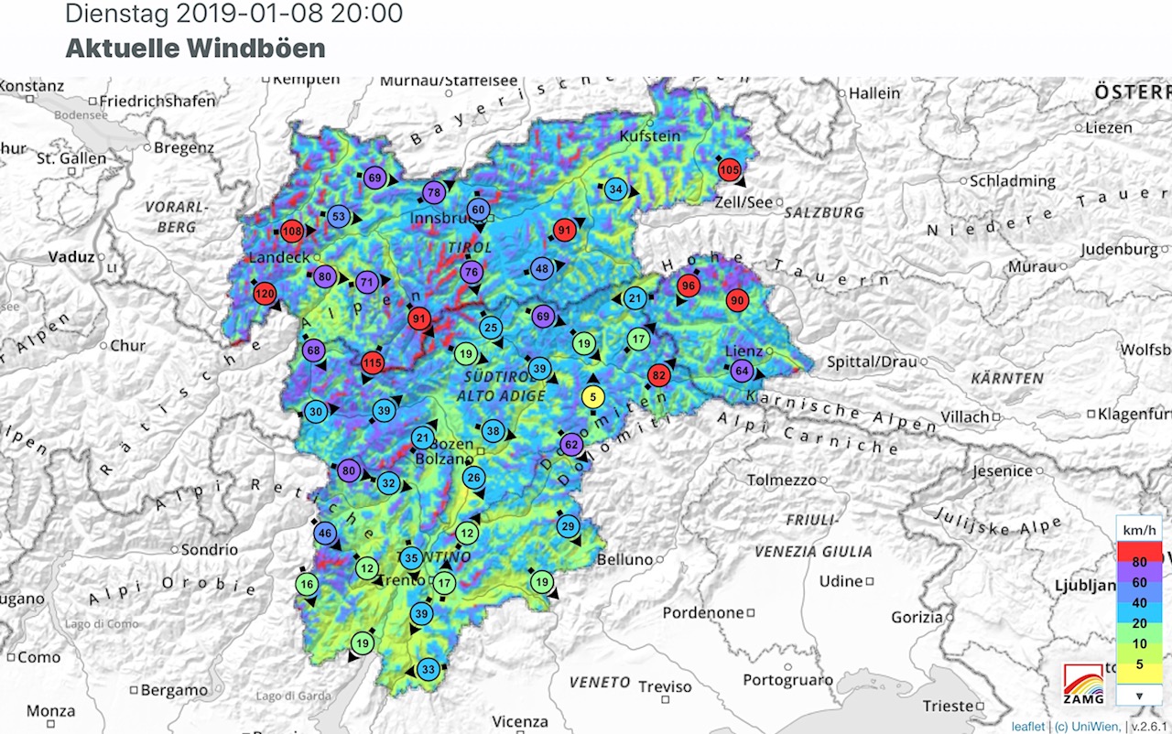Click the purple legend swatch between 80 and 60

[1138, 571]
